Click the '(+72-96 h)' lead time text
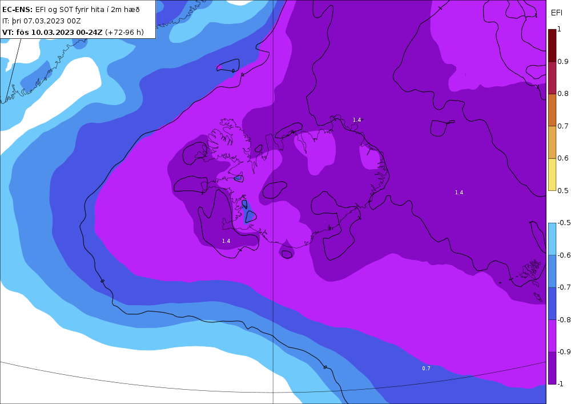The image size is (571, 404). [124, 33]
